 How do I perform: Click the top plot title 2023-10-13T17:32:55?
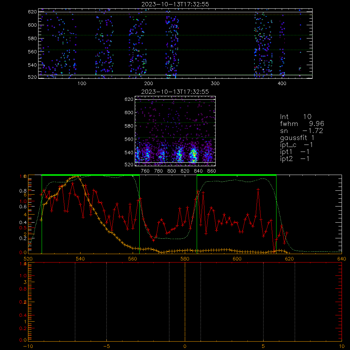pyautogui.click(x=175, y=4)
